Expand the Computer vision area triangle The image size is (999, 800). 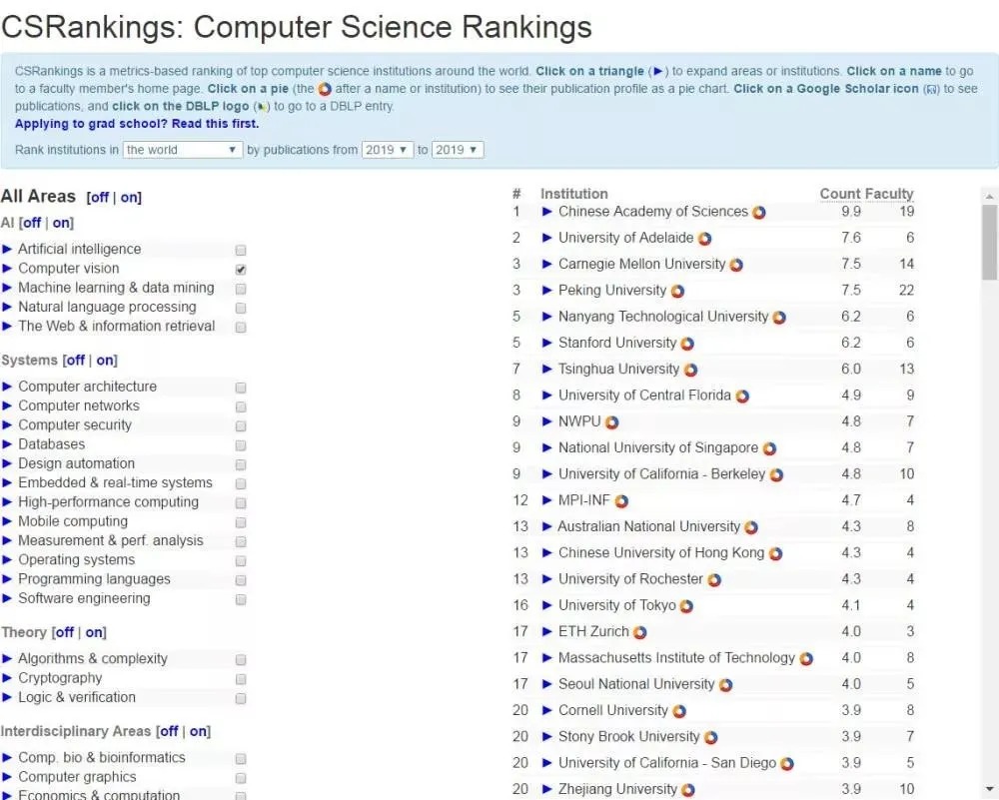pos(7,269)
